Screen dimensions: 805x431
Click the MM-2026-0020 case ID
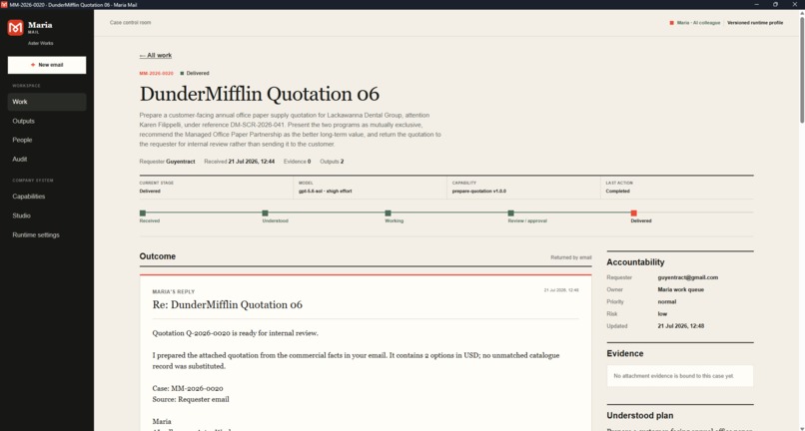pyautogui.click(x=156, y=74)
